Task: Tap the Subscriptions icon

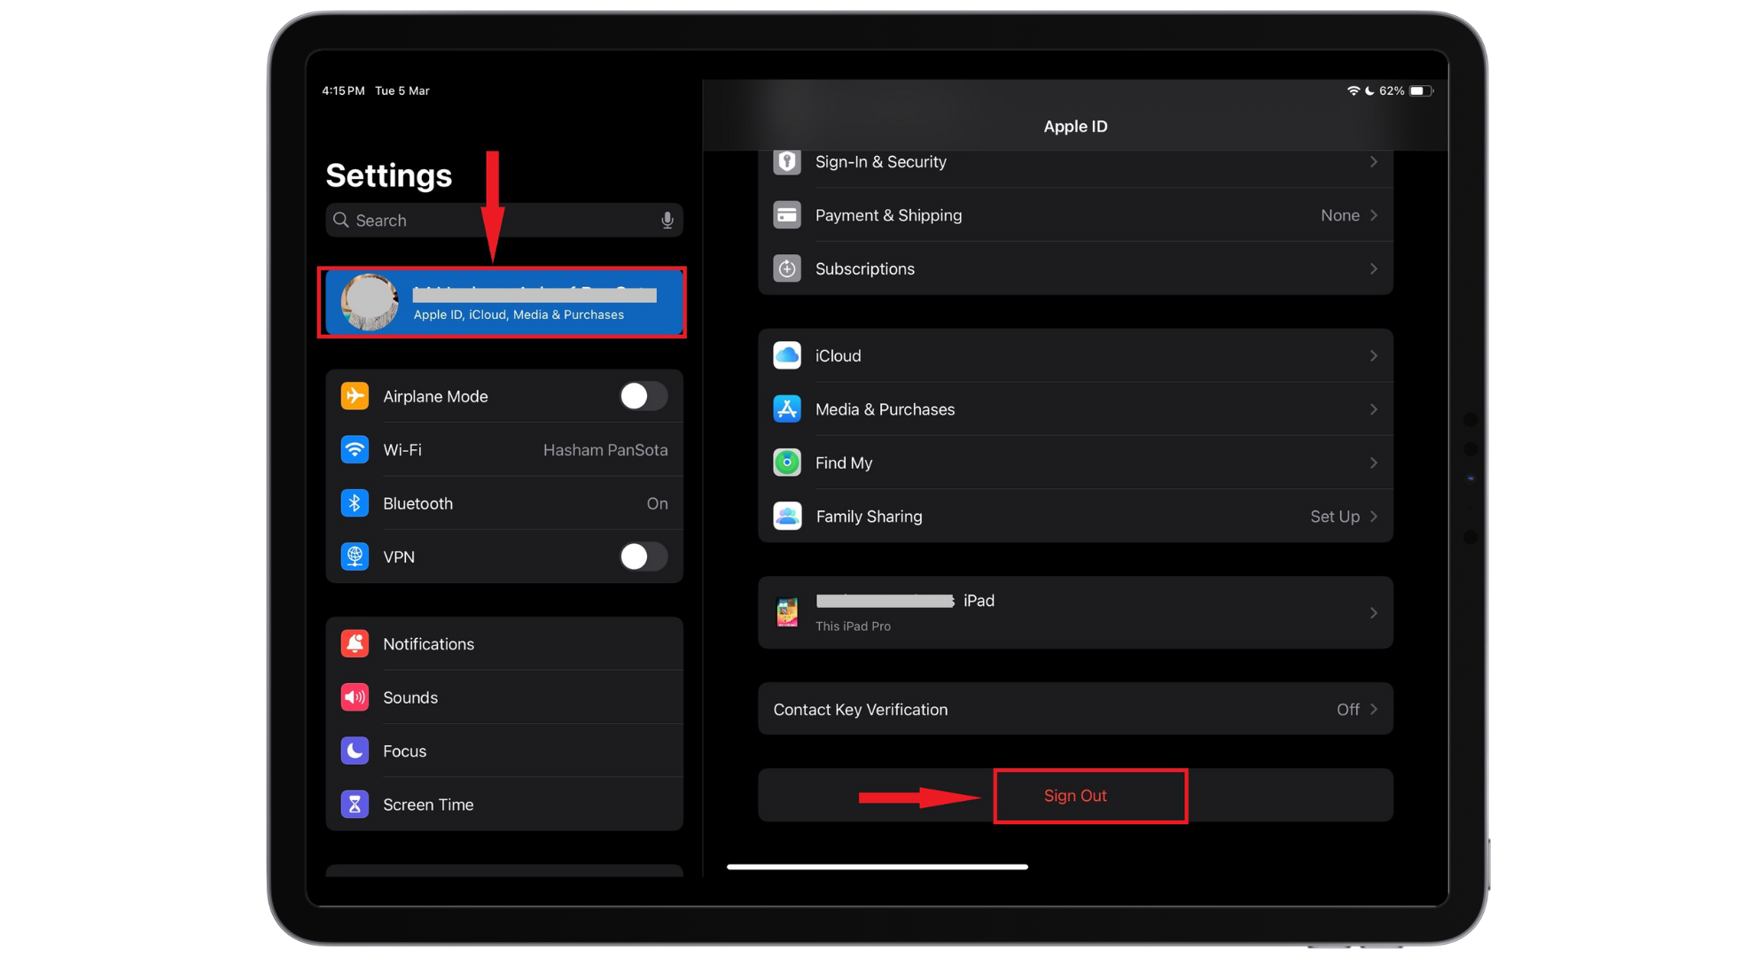Action: (x=787, y=268)
